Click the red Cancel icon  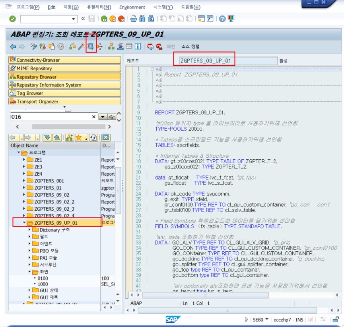[121, 19]
